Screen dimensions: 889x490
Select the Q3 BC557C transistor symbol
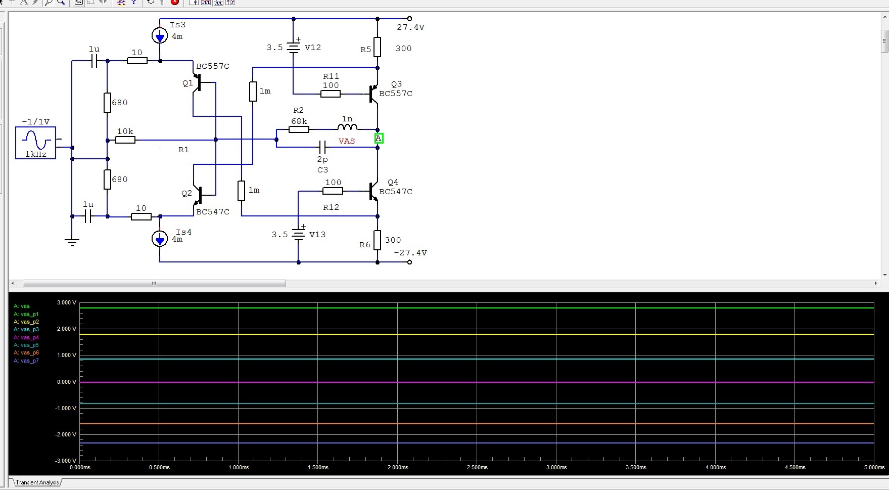pyautogui.click(x=373, y=94)
